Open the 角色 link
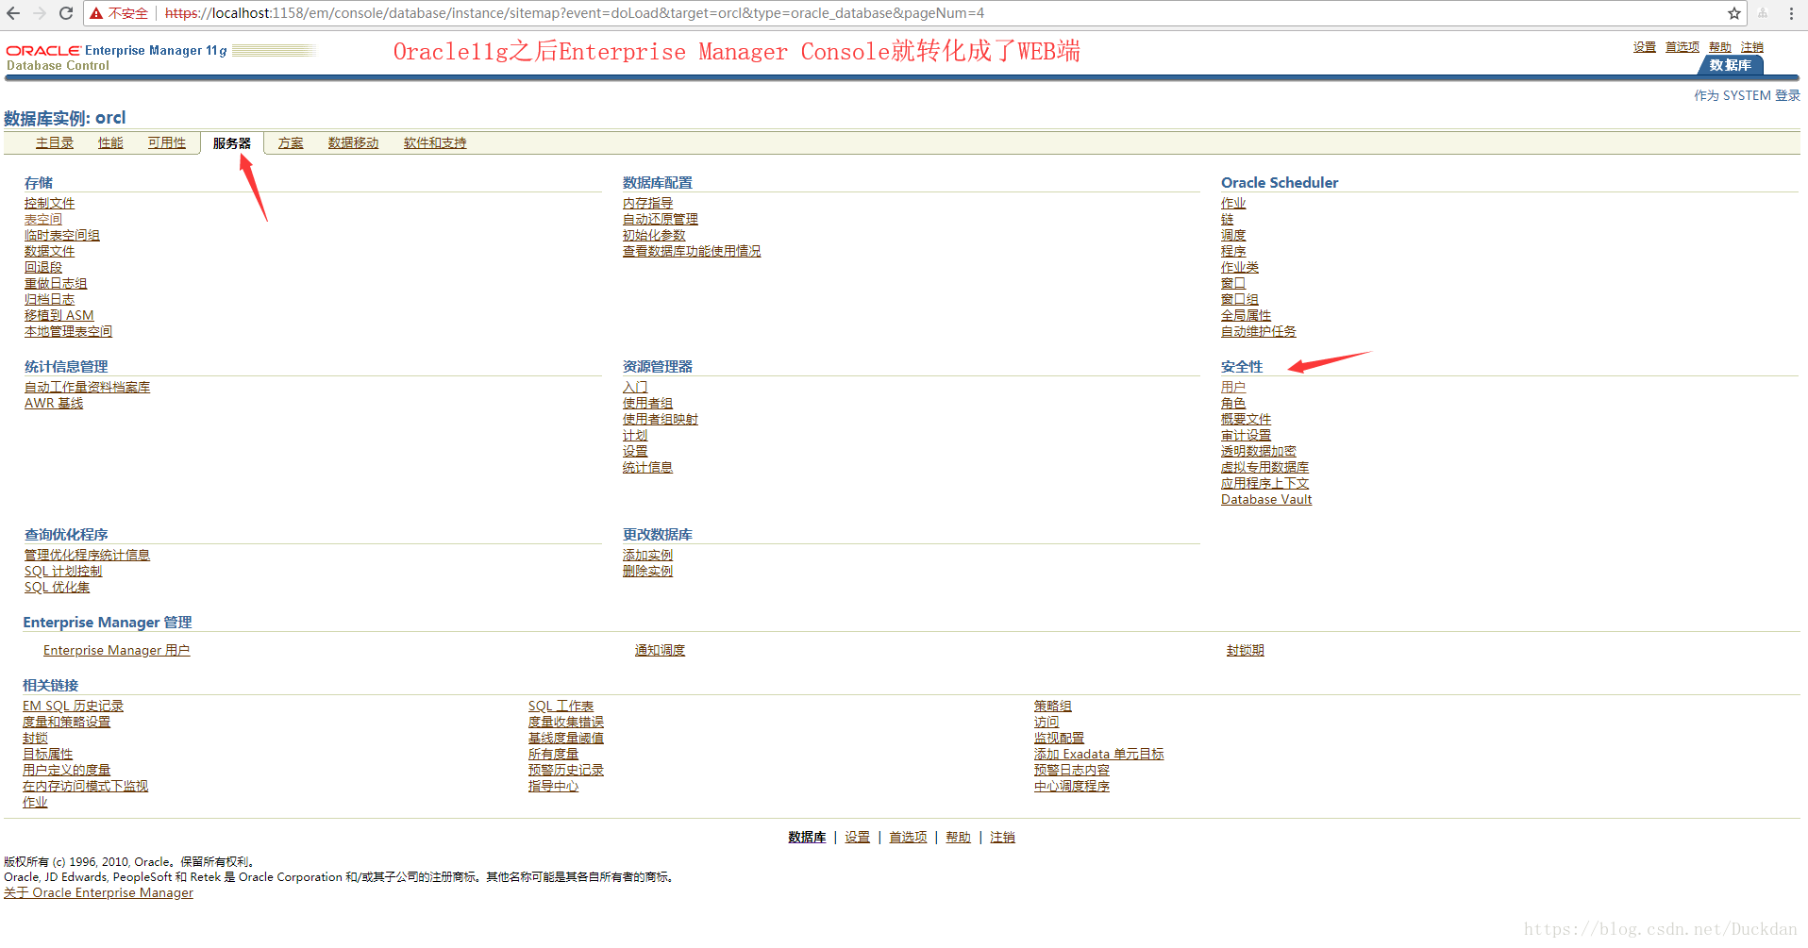1808x948 pixels. click(x=1233, y=404)
